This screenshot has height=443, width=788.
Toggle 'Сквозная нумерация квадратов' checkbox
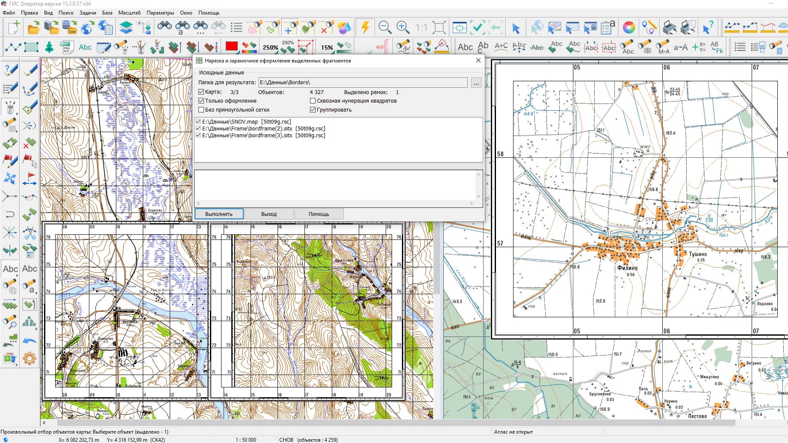click(x=313, y=101)
